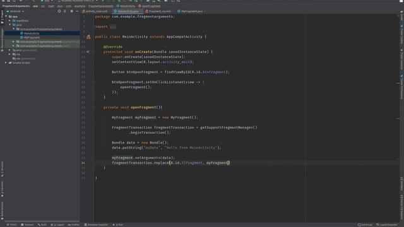Screen dimensions: 404x227
Task: Click MainActivity breadcrumb in navigation bar
Action: (126, 6)
